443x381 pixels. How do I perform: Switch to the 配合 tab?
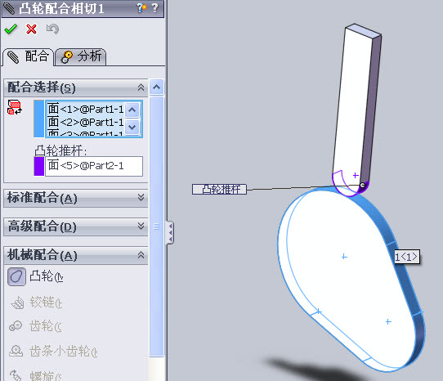pyautogui.click(x=29, y=56)
